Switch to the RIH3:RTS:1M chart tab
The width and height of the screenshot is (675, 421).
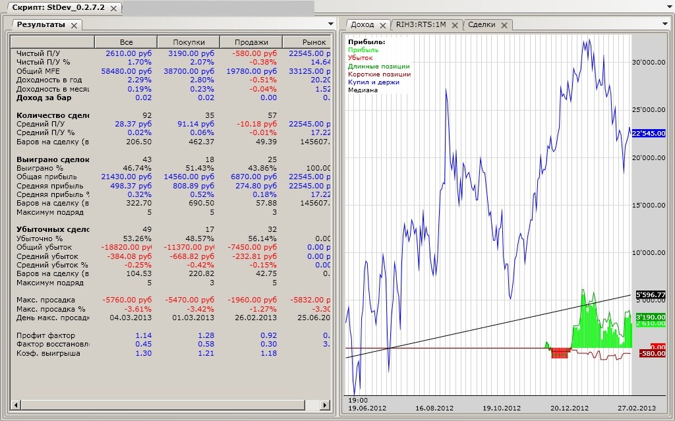coord(421,25)
